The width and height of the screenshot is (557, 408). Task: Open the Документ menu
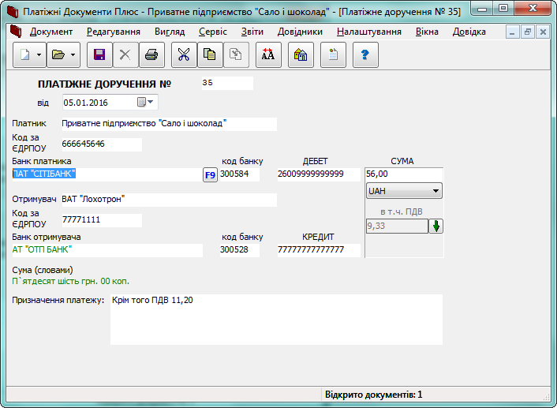[51, 32]
